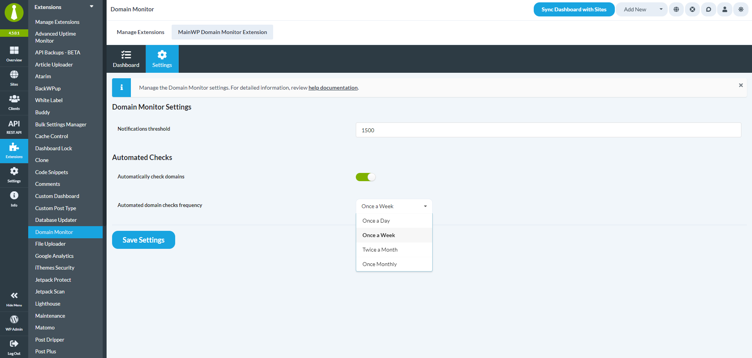
Task: Open Dashboard Lock extension
Action: [54, 148]
